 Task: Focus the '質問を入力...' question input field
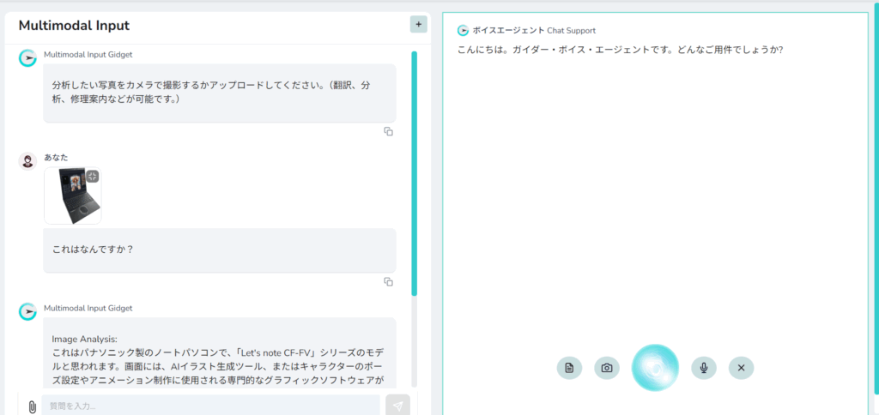tap(211, 406)
